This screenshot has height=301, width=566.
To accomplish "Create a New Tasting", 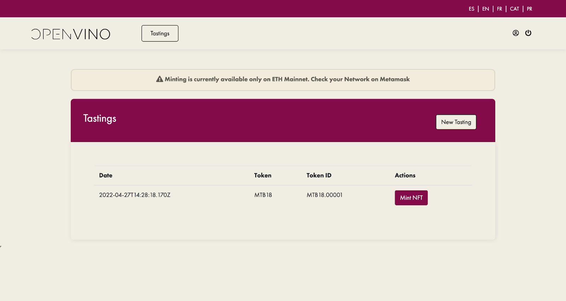I will coord(456,122).
